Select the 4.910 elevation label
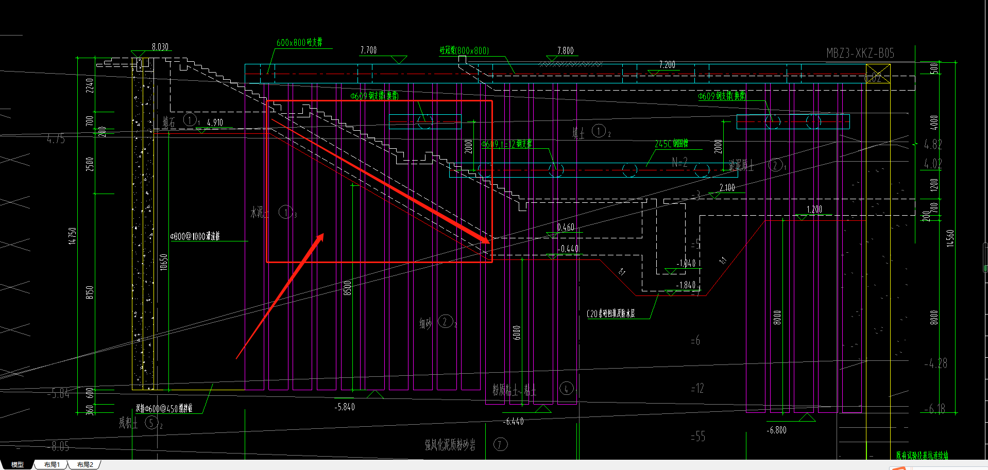Screen dimensions: 988x470 click(215, 123)
